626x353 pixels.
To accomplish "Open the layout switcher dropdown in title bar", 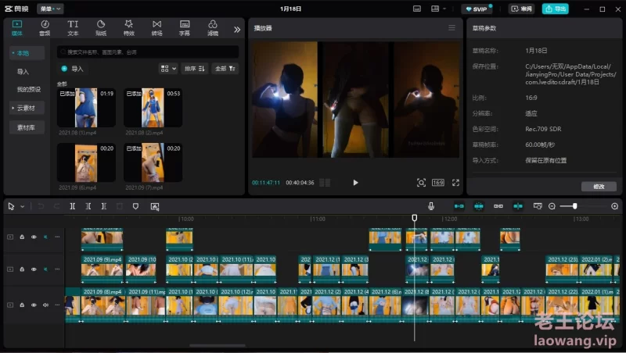I will point(438,9).
